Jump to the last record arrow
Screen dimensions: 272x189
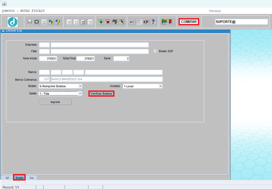[90, 22]
